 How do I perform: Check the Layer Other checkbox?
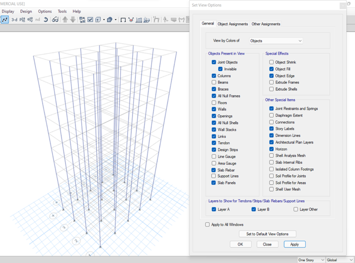click(296, 209)
